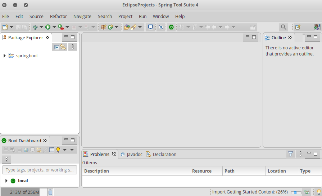
Task: Click the Debug bug icon
Action: 35,27
